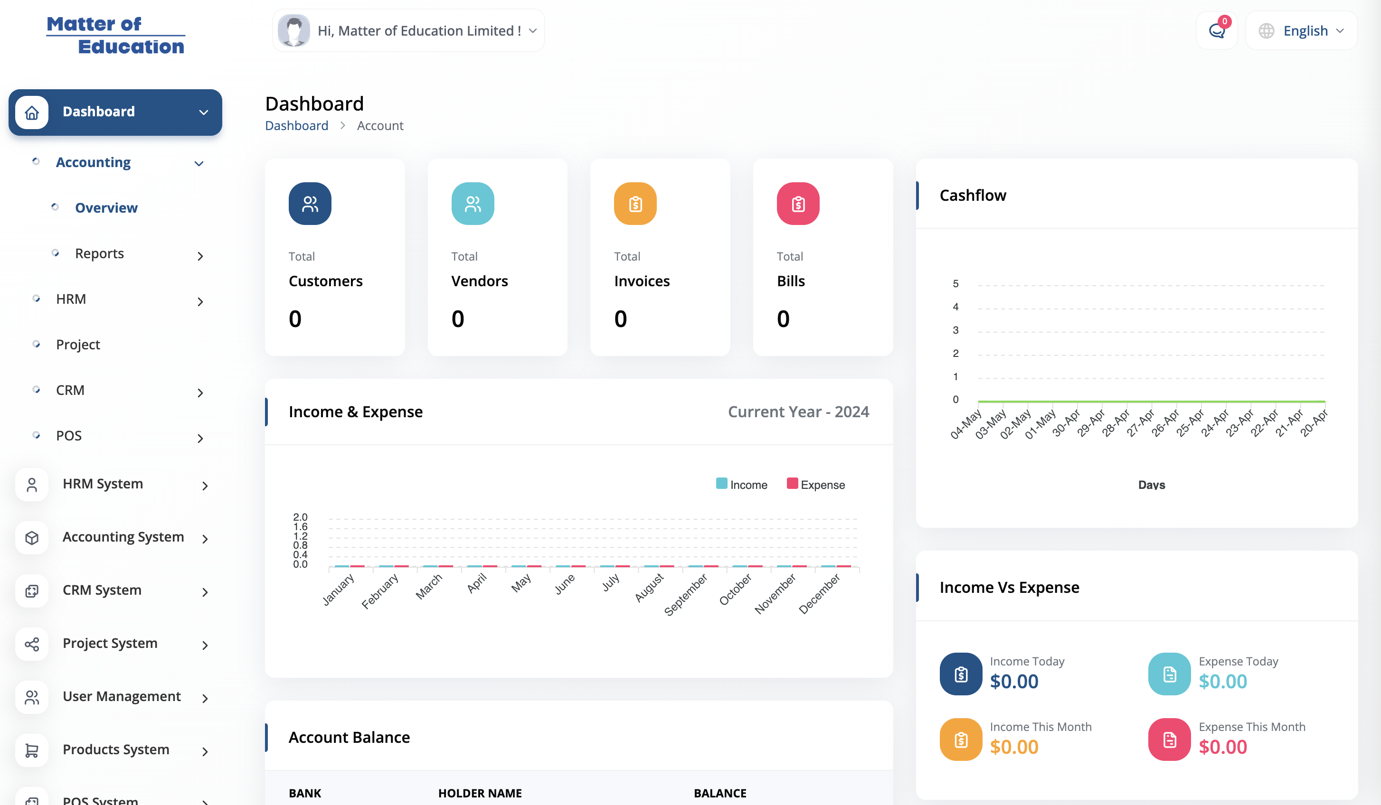Click the Total Customers icon
The height and width of the screenshot is (805, 1381).
[x=310, y=204]
